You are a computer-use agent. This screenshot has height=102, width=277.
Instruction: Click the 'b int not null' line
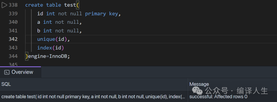[59, 31]
